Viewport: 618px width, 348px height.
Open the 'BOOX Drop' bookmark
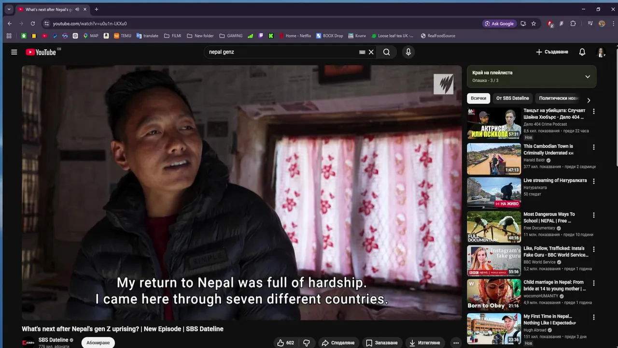[329, 36]
